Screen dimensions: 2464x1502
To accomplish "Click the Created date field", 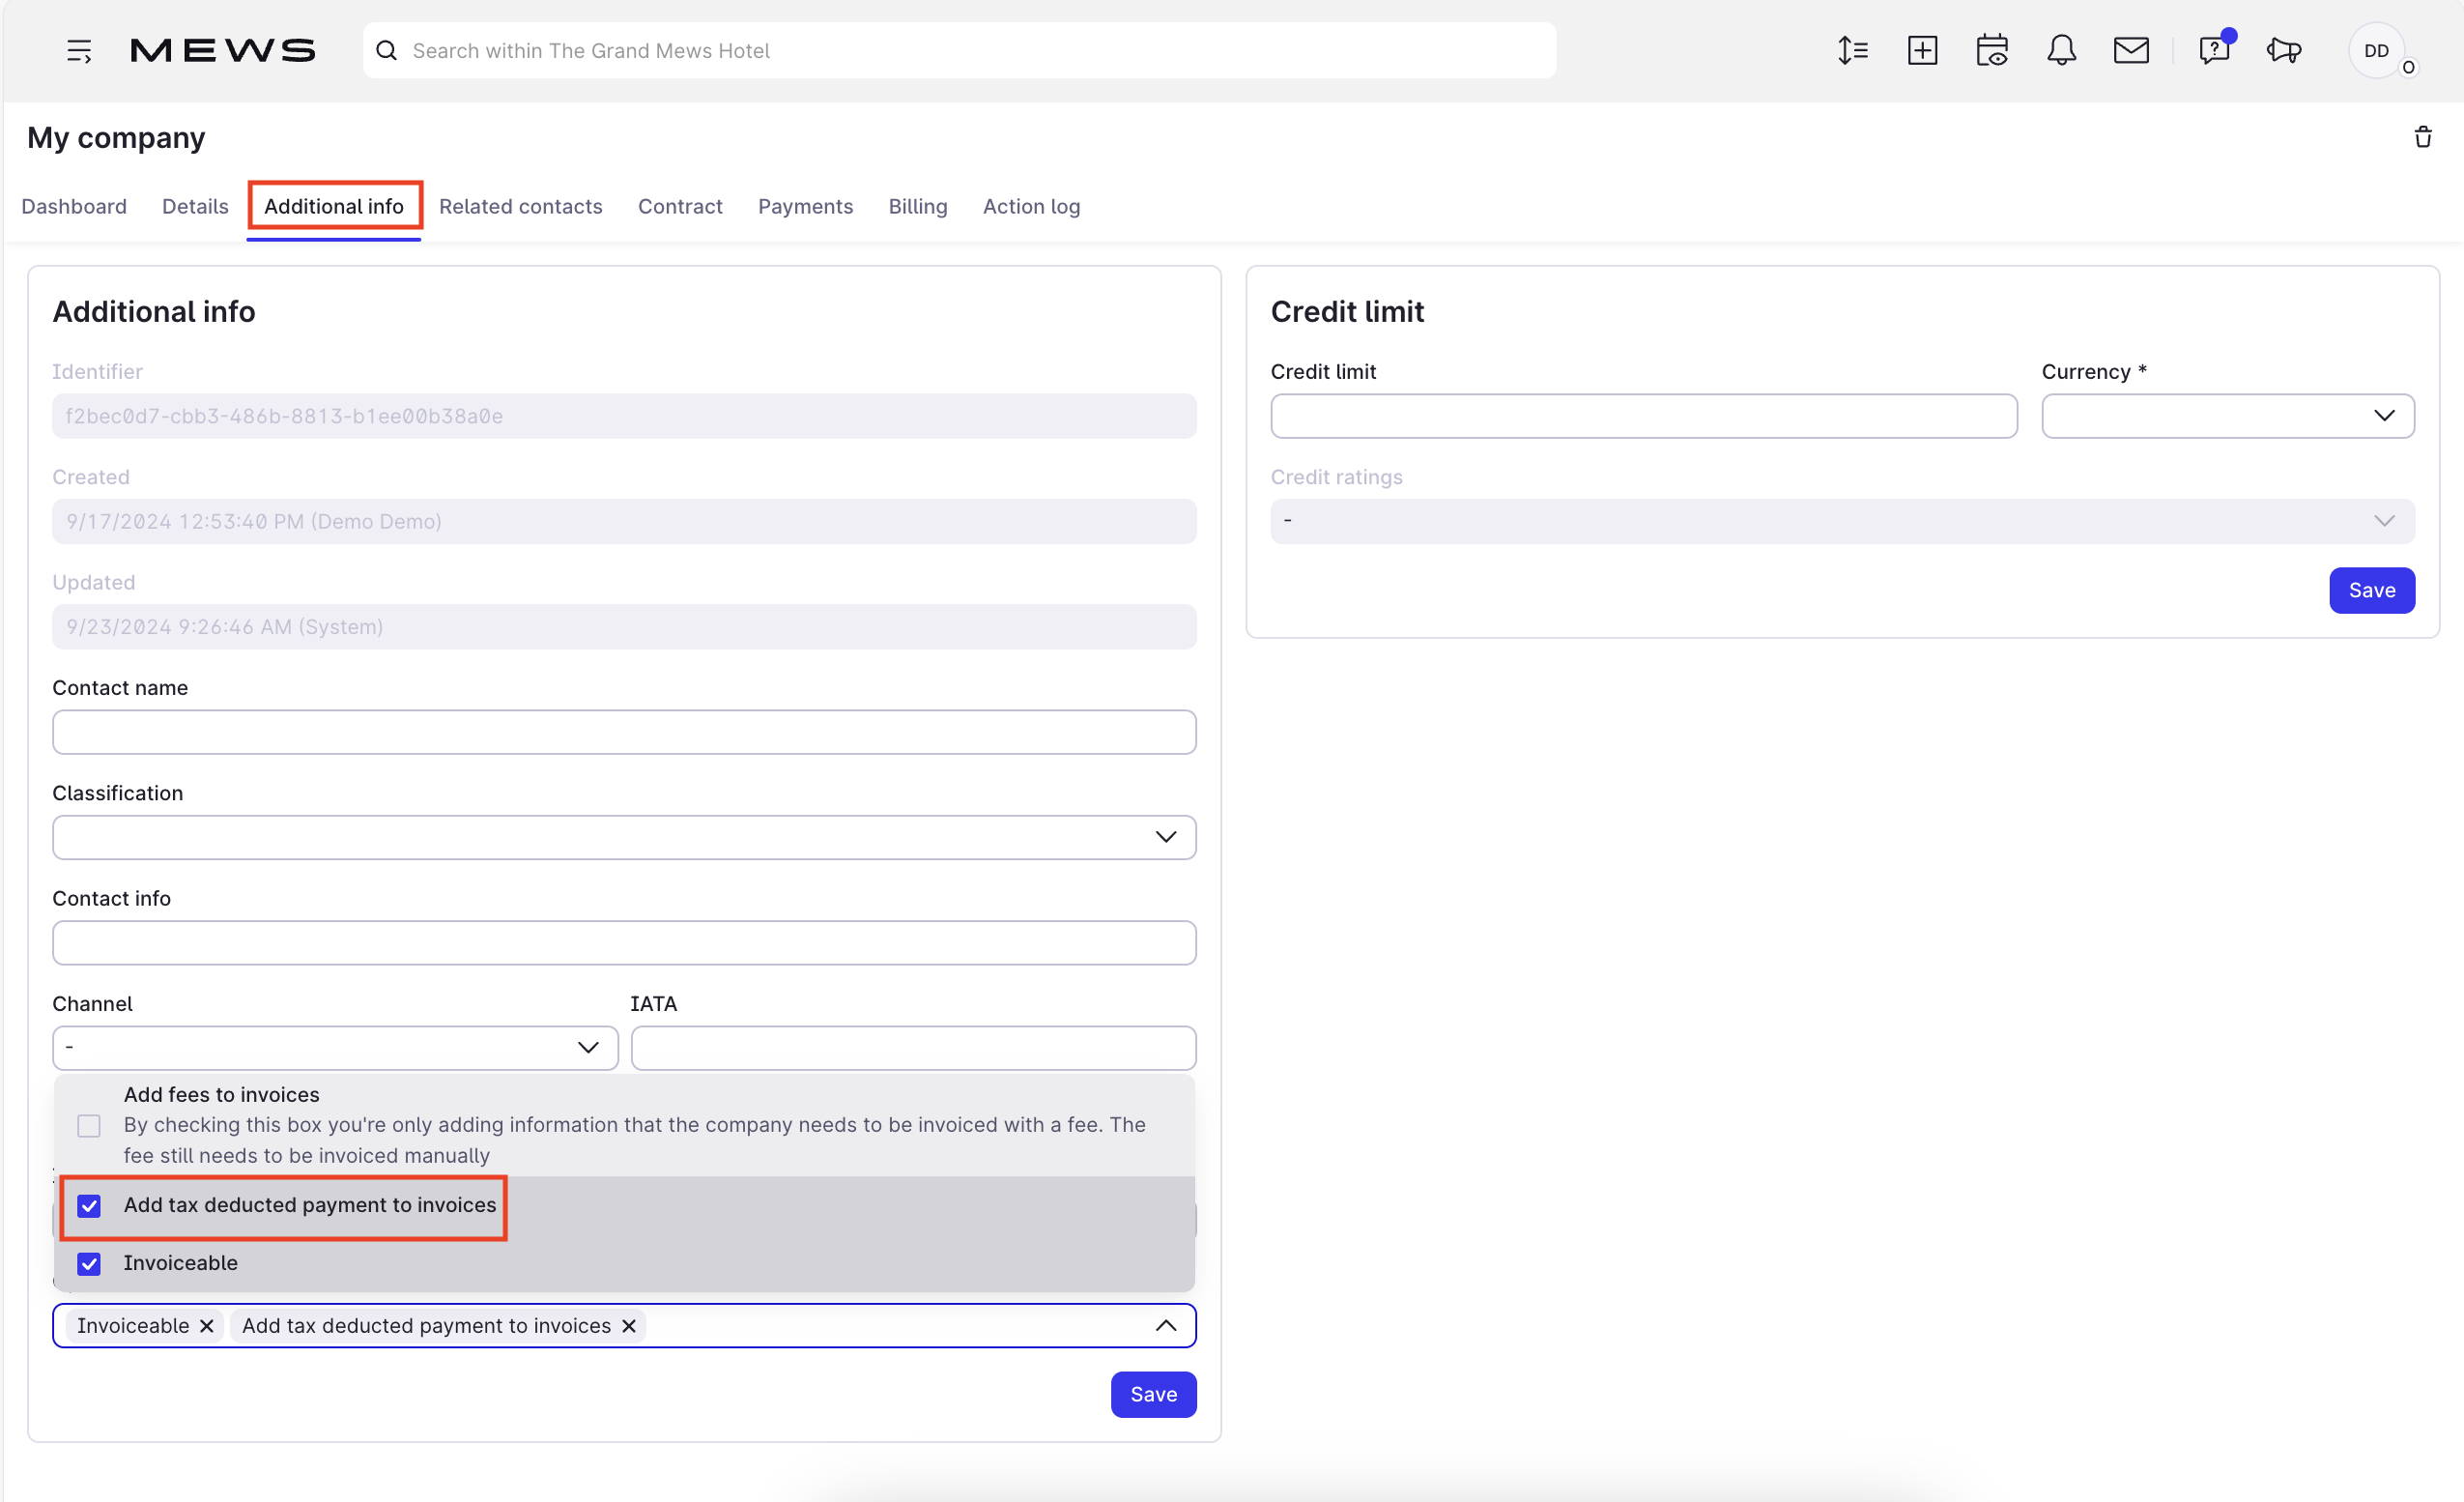I will (624, 521).
